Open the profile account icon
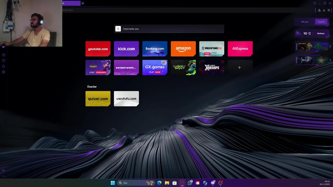 point(319,10)
